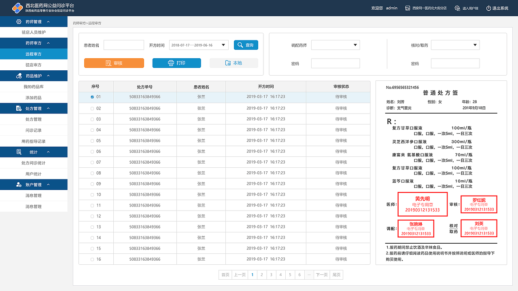Screen dimensions: 518x291
Task: Click the user icon beside 账户管理
Action: [x=19, y=185]
